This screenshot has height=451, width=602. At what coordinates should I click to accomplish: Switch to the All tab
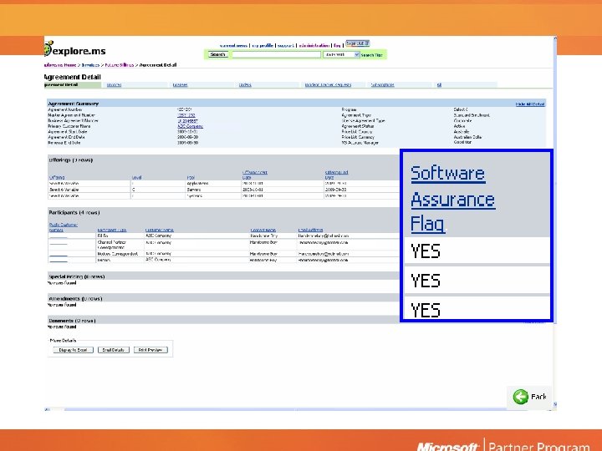pyautogui.click(x=439, y=84)
